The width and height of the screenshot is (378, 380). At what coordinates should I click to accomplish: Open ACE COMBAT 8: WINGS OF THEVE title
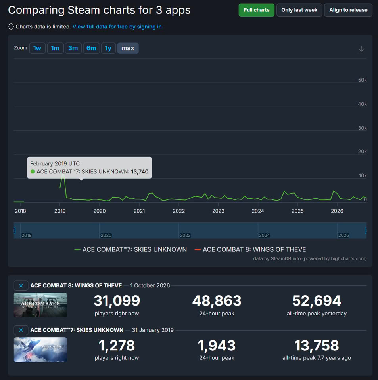tap(76, 285)
